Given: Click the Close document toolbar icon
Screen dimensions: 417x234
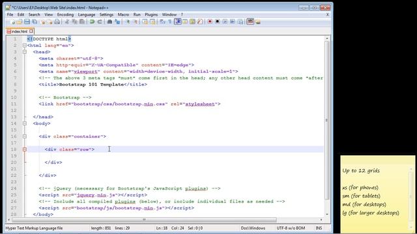Looking at the screenshot, I should (x=43, y=21).
